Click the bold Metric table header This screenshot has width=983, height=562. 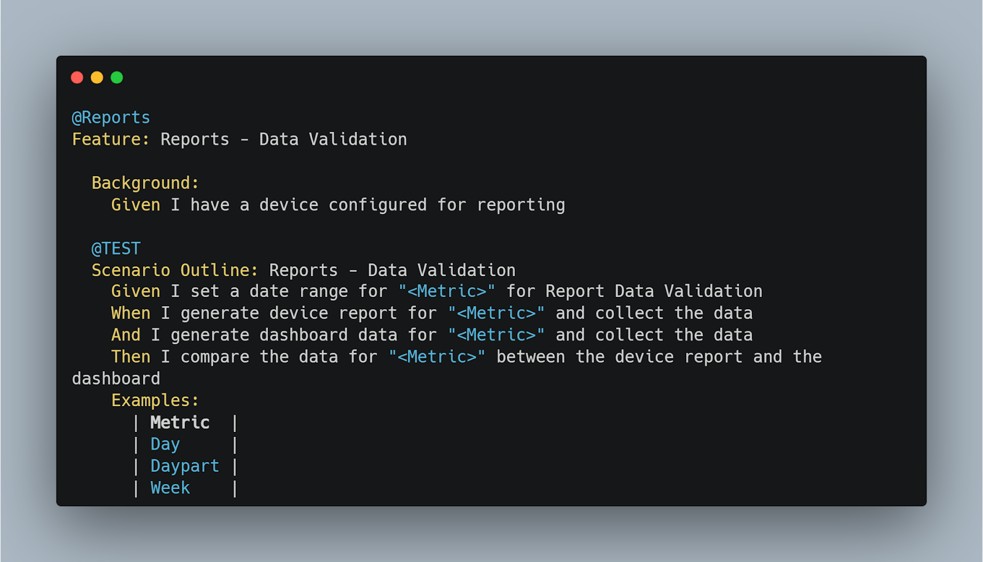click(x=180, y=422)
